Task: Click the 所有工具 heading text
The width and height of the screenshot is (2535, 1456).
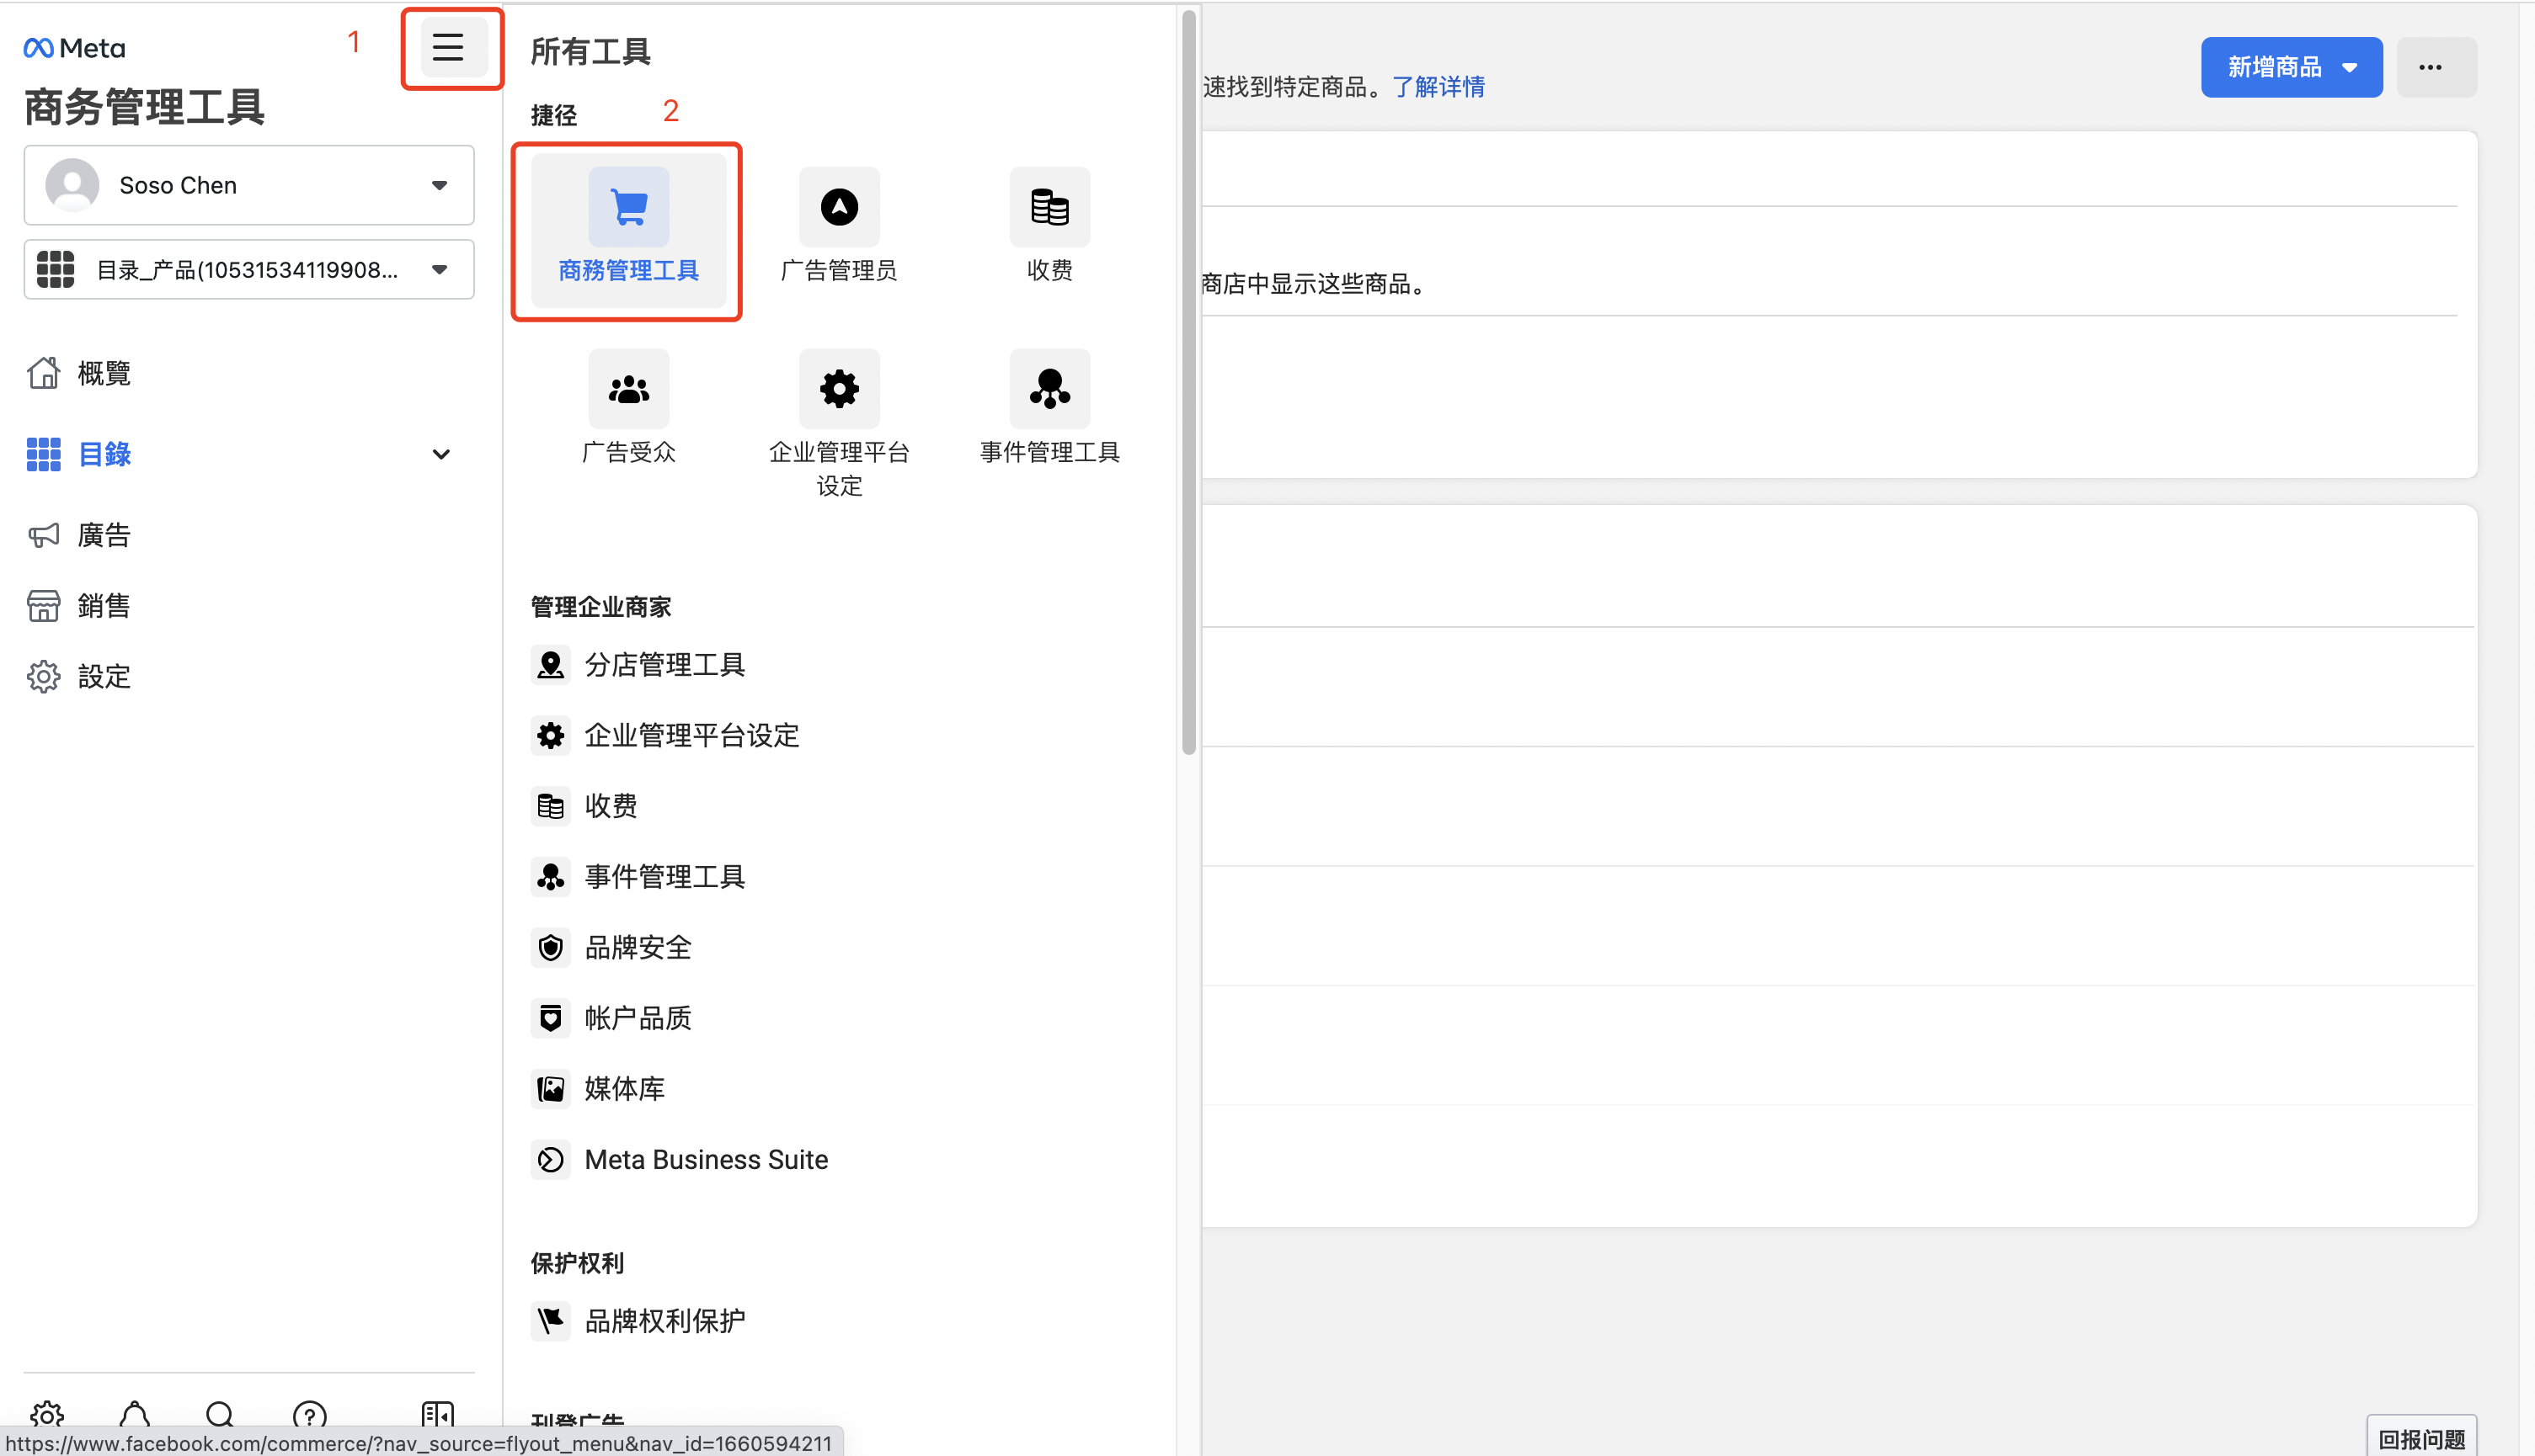Action: coord(590,51)
